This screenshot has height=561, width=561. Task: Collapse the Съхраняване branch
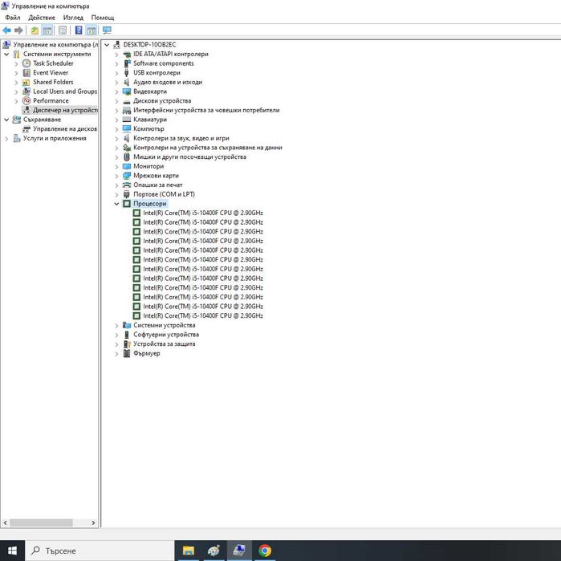click(x=6, y=120)
